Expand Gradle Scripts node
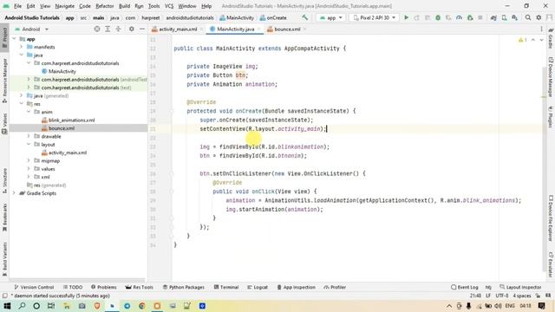 (14, 193)
